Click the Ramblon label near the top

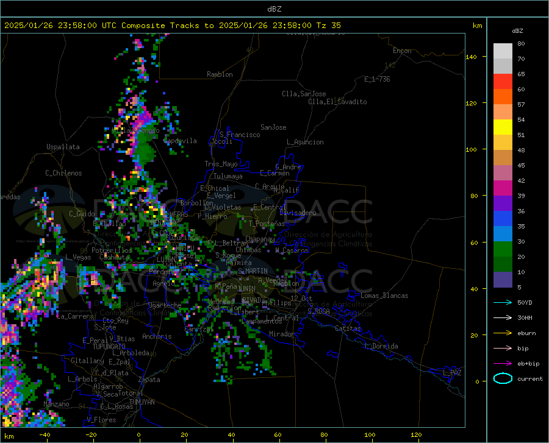220,74
